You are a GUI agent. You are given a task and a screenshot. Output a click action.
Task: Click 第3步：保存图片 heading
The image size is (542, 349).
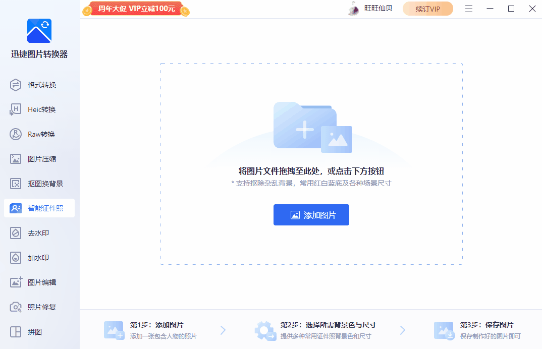click(x=486, y=325)
